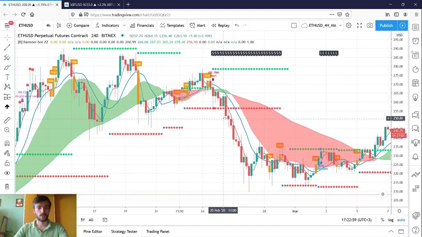Viewport: 422px width, 237px height.
Task: Select the crosshair cursor tool
Action: tap(7, 38)
